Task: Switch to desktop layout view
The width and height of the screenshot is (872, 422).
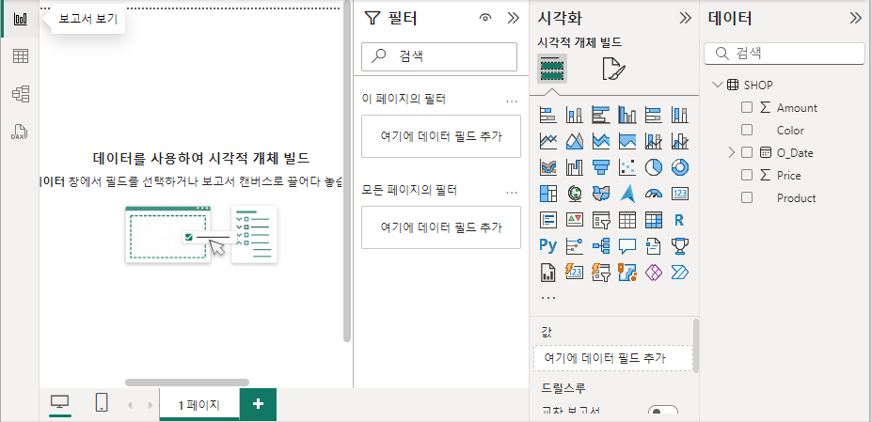Action: 60,402
